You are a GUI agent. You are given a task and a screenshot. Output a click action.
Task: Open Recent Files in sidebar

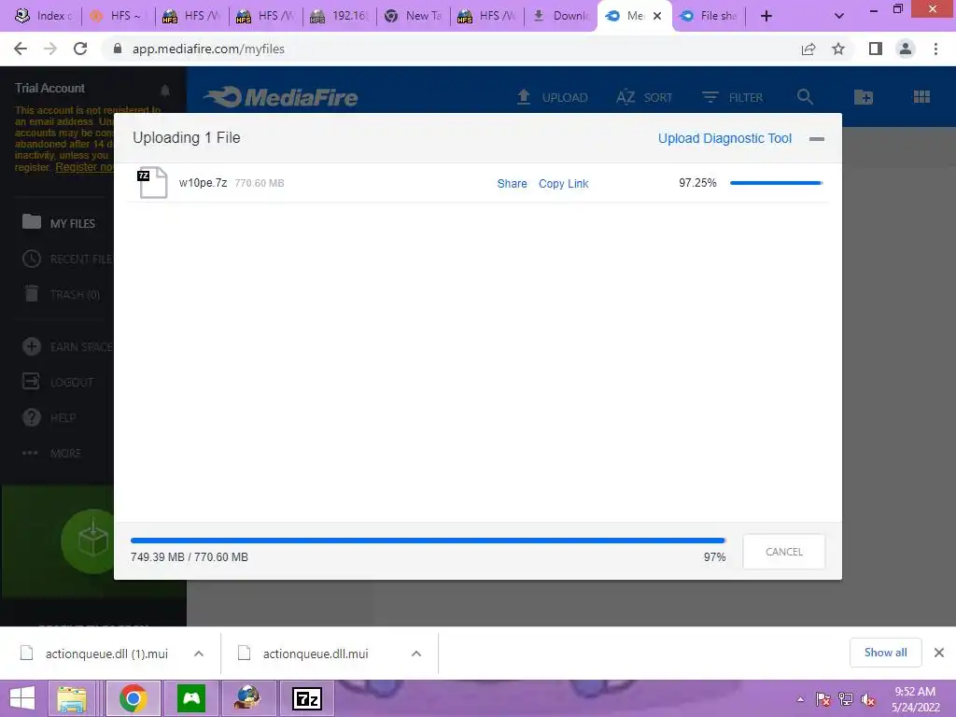tap(67, 260)
